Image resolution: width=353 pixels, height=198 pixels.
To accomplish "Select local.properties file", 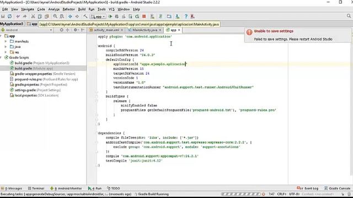I will 34,95.
